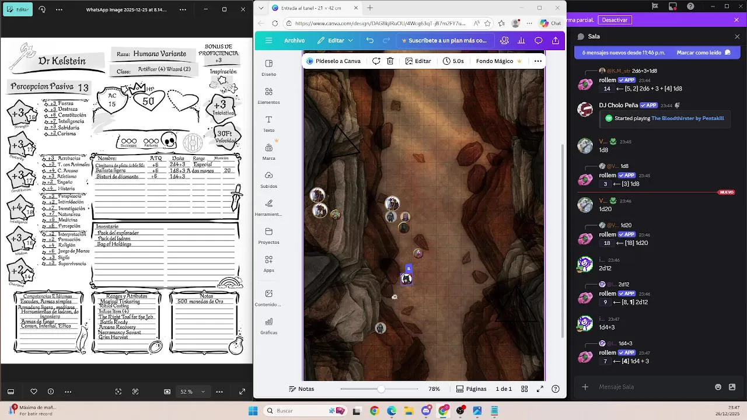The image size is (747, 420).
Task: Click Pídeselo a Canva button
Action: [333, 61]
